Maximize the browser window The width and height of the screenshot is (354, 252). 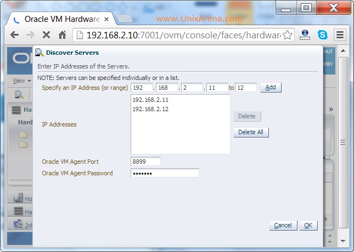click(x=306, y=8)
